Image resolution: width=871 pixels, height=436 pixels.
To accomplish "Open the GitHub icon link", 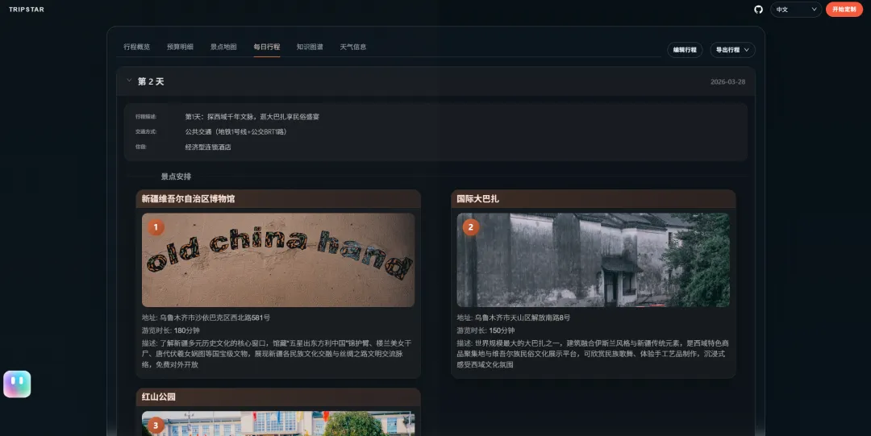I will pos(758,10).
